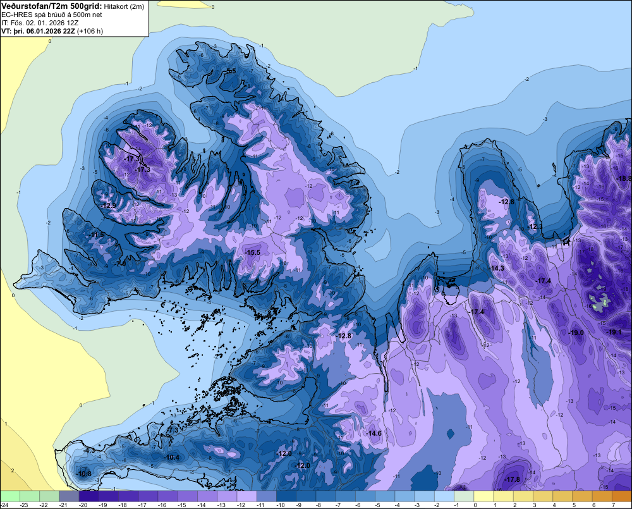Screen dimensions: 632x509
Task: Click the legend scale label '-23'
Action: 24,505
